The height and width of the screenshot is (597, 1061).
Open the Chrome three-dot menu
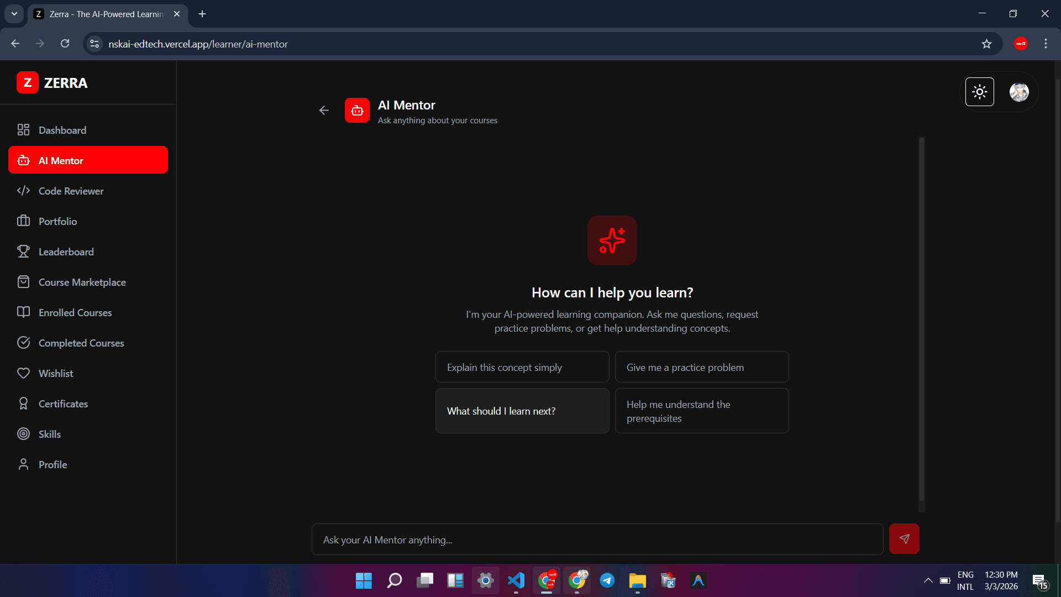tap(1046, 44)
